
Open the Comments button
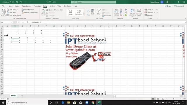click(179, 6)
